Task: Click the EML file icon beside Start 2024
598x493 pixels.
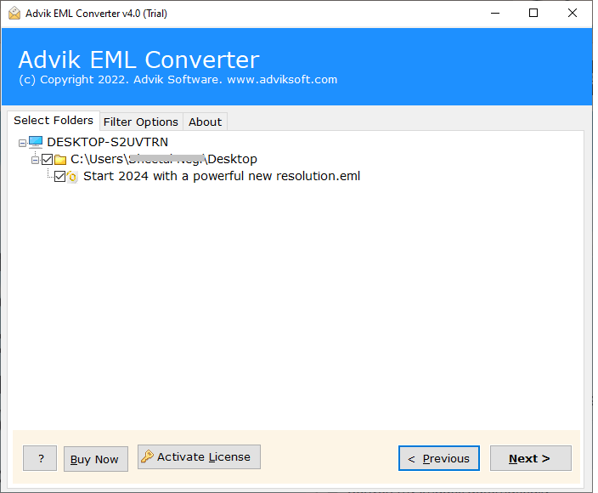Action: coord(72,177)
